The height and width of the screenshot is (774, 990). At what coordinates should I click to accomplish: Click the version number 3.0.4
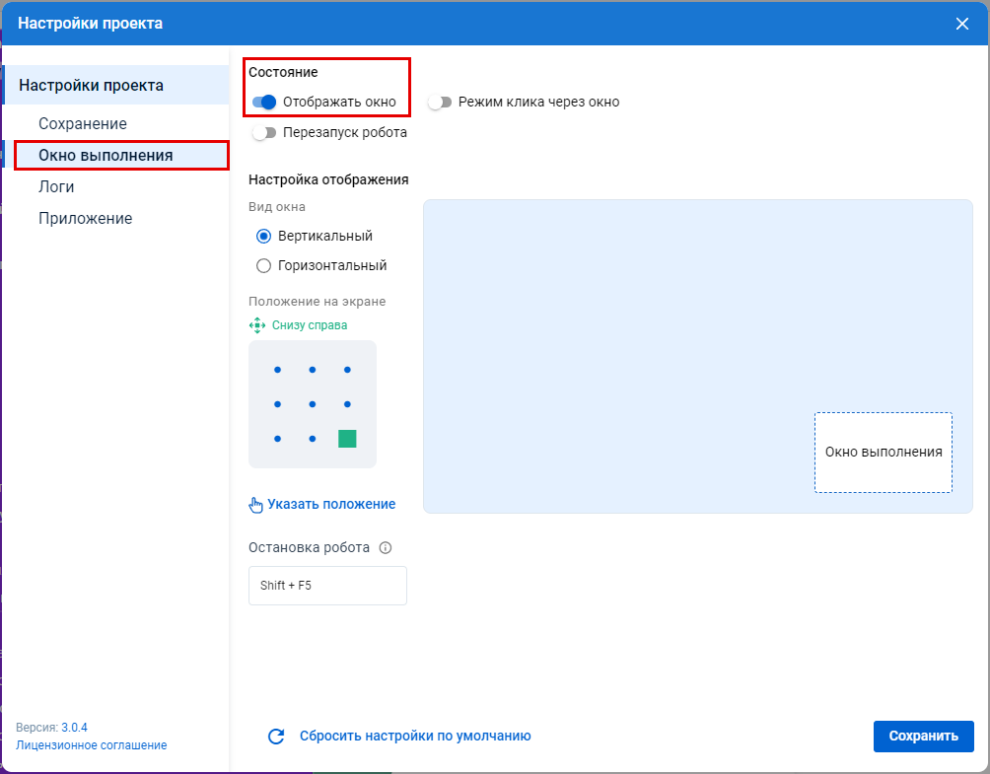pos(74,728)
